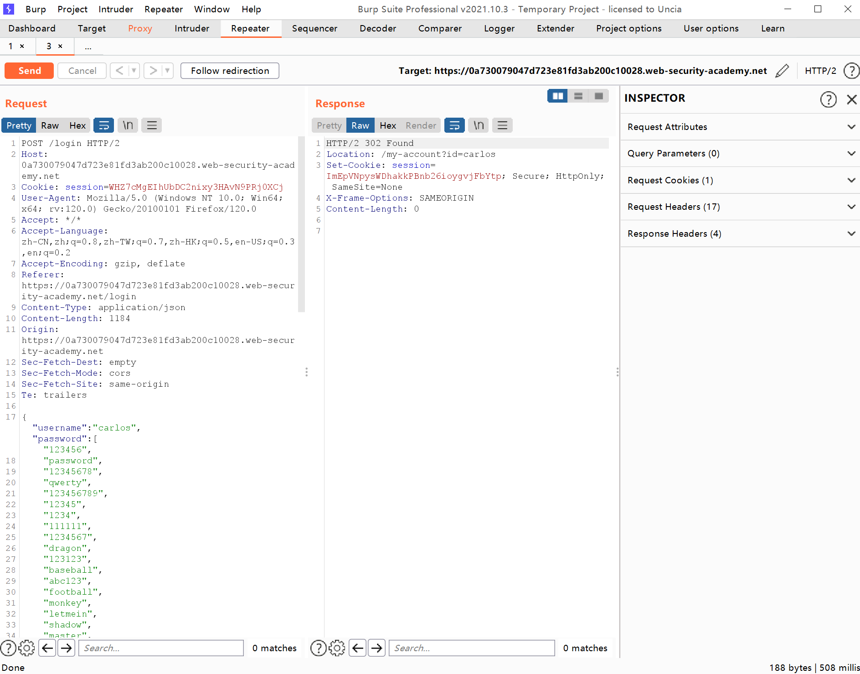Screen dimensions: 860x674
Task: Open new Repeater tab via ellipsis
Action: 88,47
